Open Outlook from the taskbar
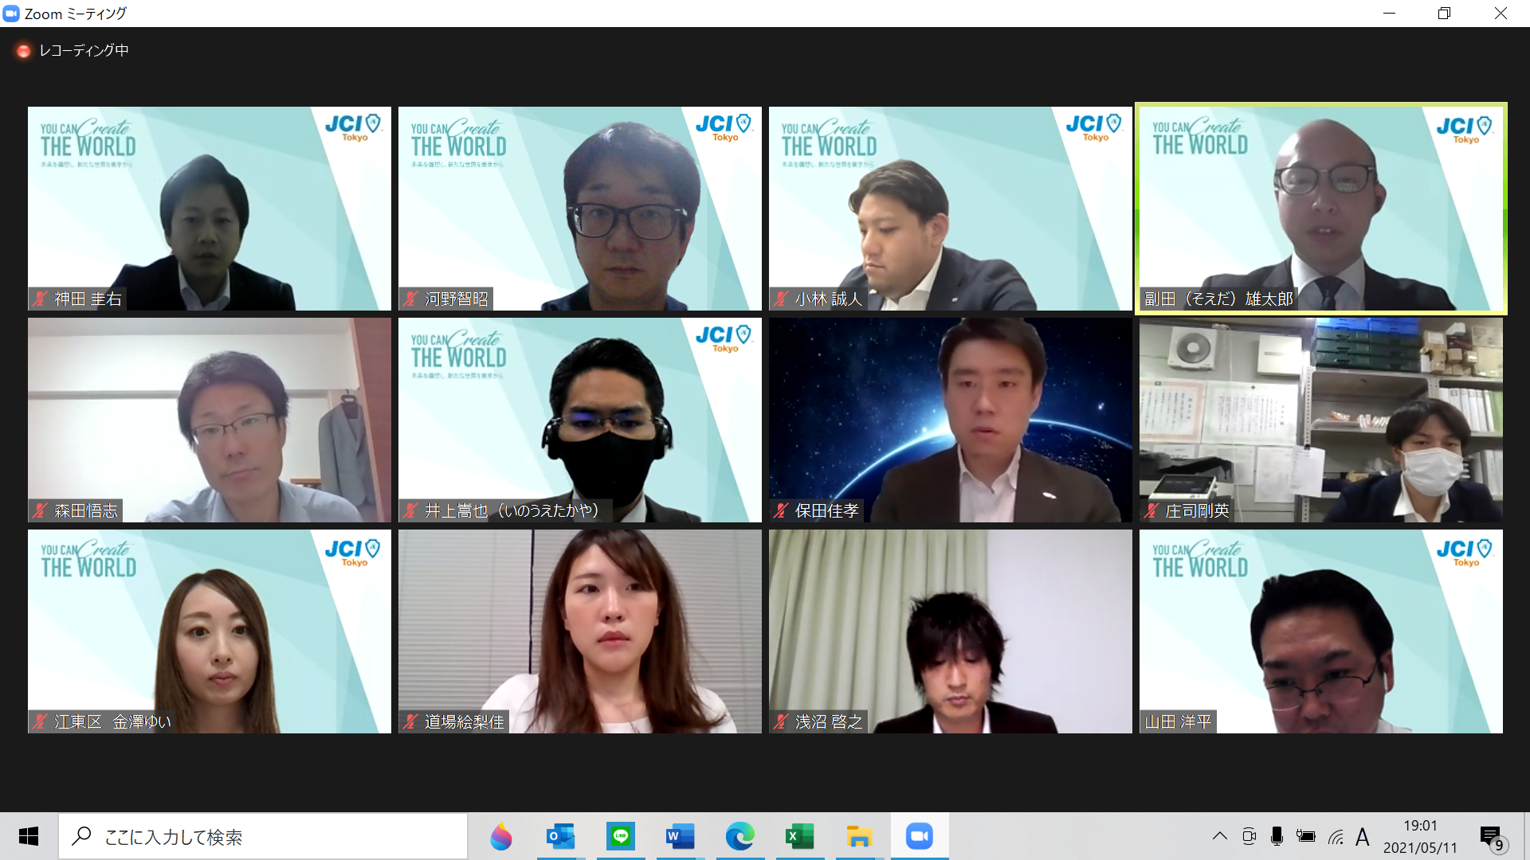 pos(560,836)
